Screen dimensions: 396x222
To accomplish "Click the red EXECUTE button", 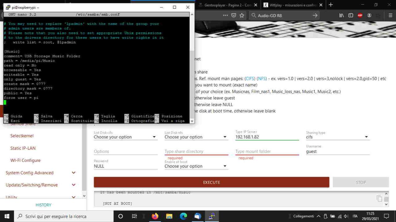I will (x=212, y=182).
